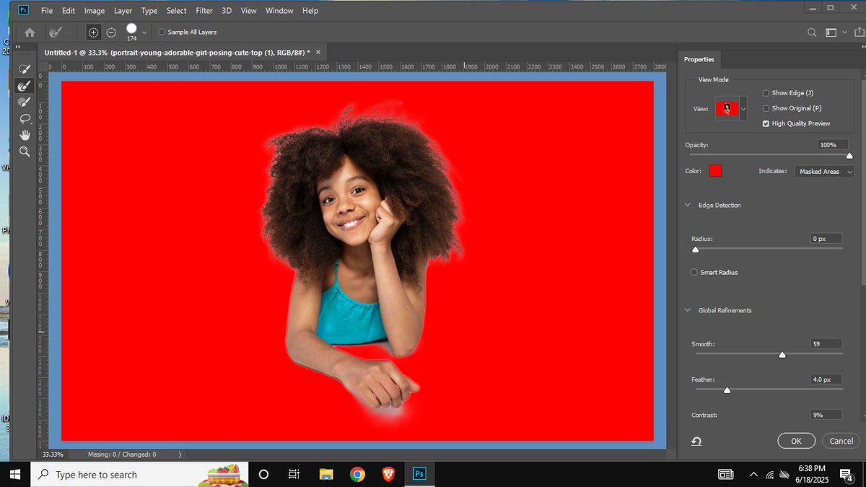Open the brush options dropdown arrow
Image resolution: width=866 pixels, height=487 pixels.
point(144,32)
